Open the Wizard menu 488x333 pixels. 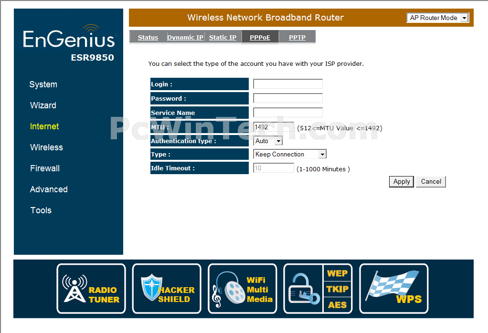43,105
